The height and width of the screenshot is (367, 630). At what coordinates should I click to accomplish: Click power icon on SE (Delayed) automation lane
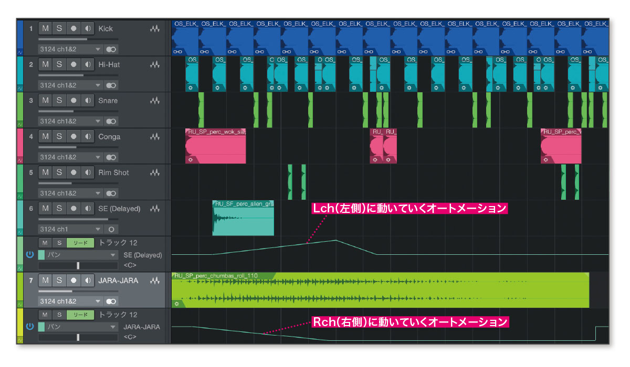(x=29, y=254)
